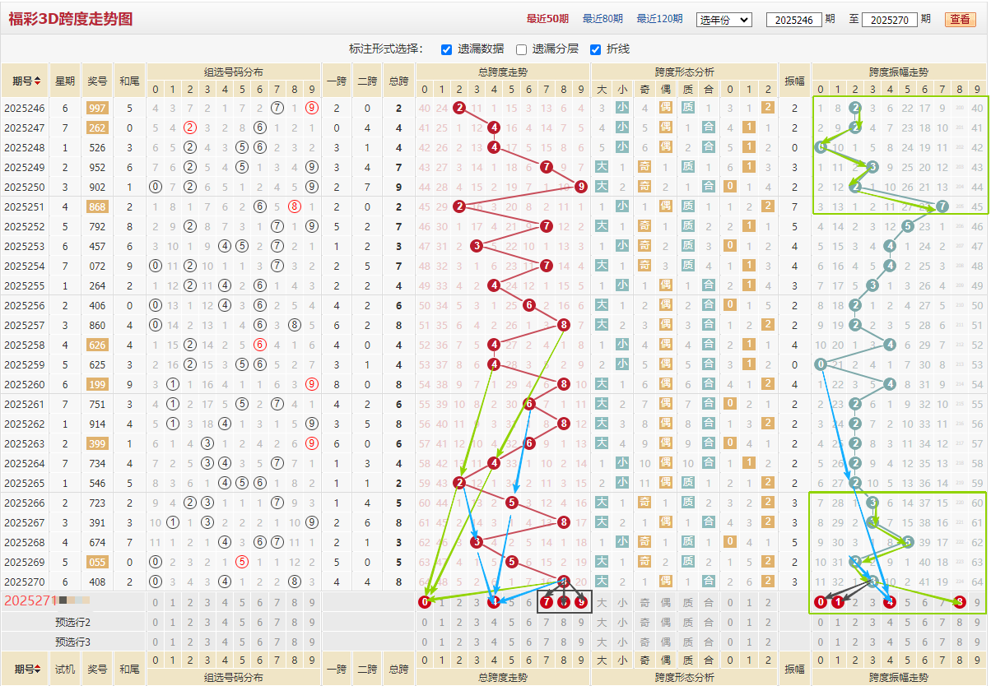Pick number 5 in 预选行2 跨度振幅走势

click(x=907, y=622)
